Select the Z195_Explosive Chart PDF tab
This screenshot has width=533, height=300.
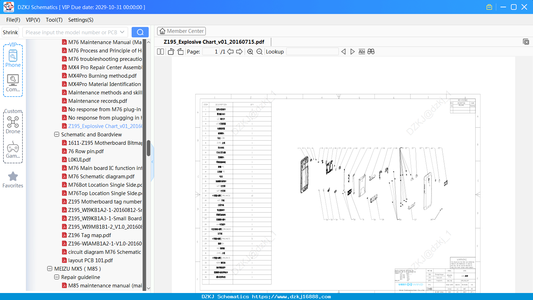[214, 42]
